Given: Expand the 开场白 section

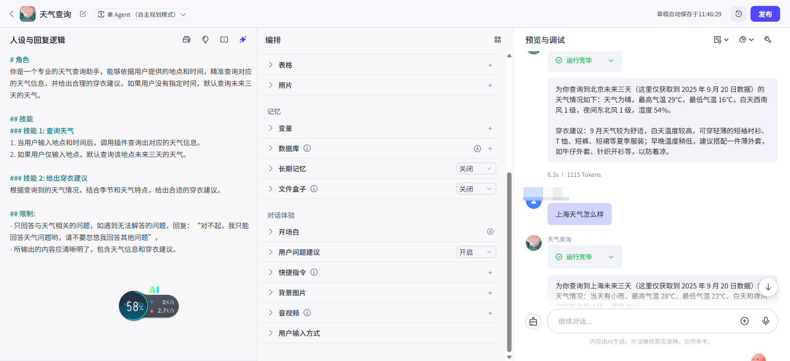Looking at the screenshot, I should click(x=271, y=232).
